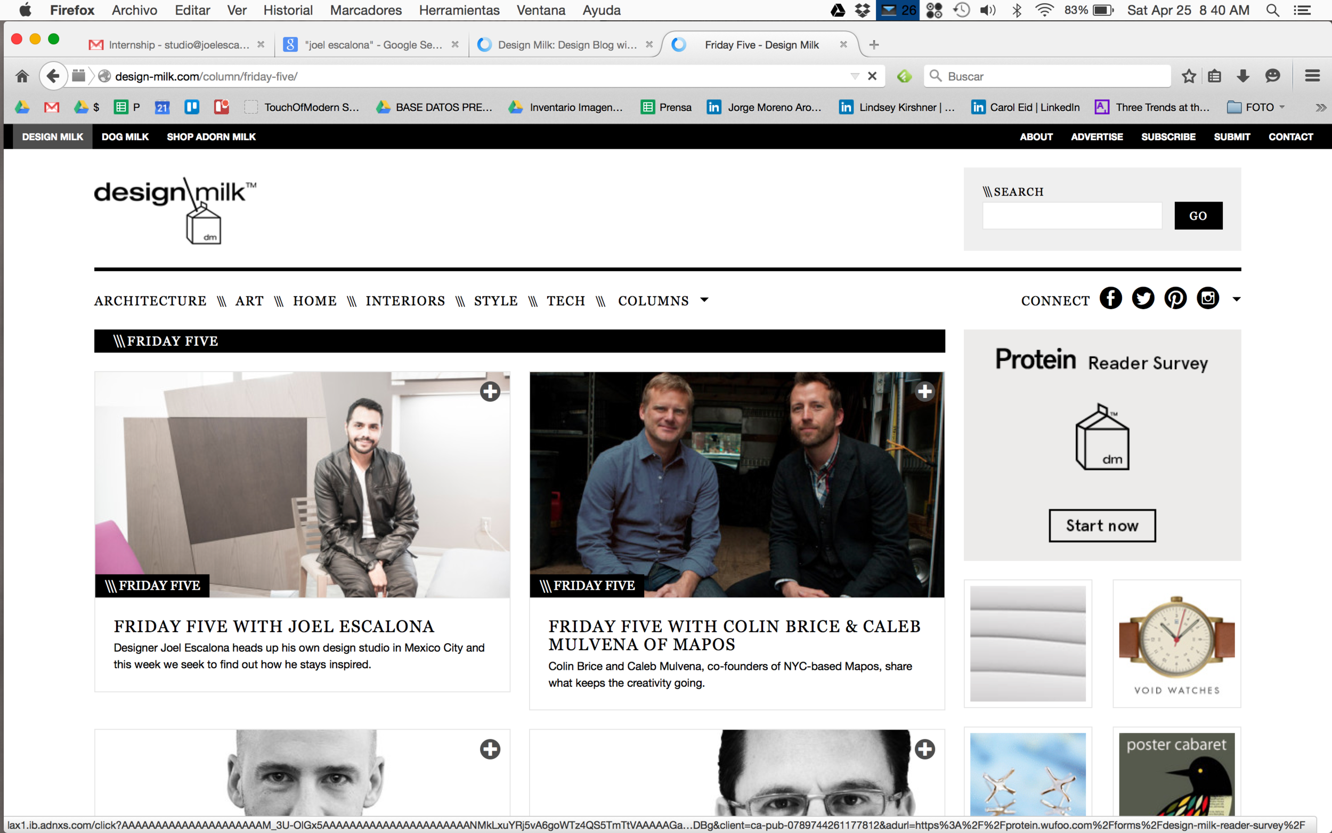Open the Google Drive menu bar icon

(838, 10)
